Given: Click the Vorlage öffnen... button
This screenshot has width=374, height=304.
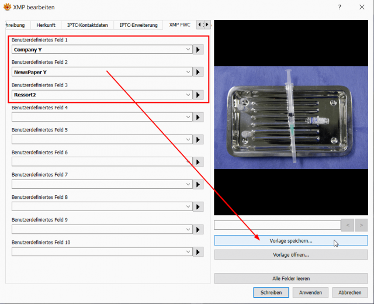Looking at the screenshot, I should 291,255.
